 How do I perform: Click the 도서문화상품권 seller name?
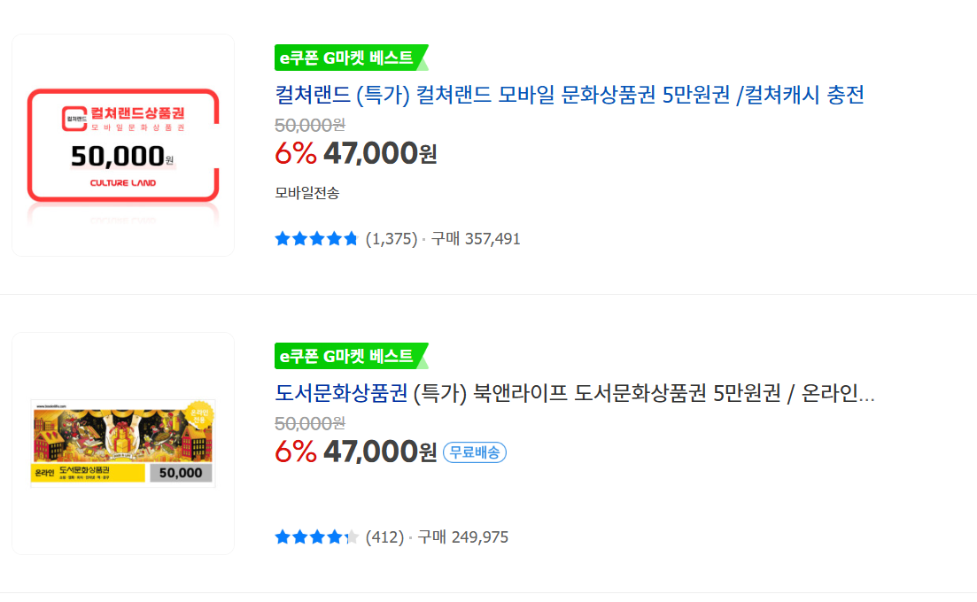(342, 393)
